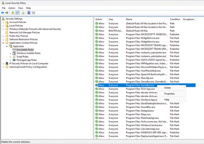Viewport: 204px width, 144px height.
Task: Toggle the Show/Hide Action Pane icon
Action: coord(34,13)
